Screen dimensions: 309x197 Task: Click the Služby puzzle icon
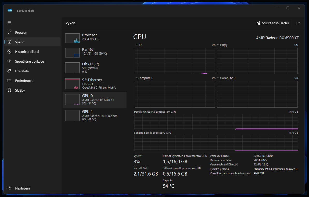point(9,90)
